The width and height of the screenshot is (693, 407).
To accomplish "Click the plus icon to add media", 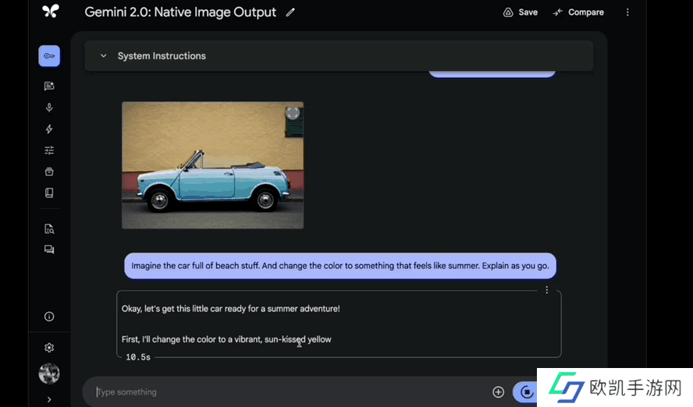I will tap(498, 392).
